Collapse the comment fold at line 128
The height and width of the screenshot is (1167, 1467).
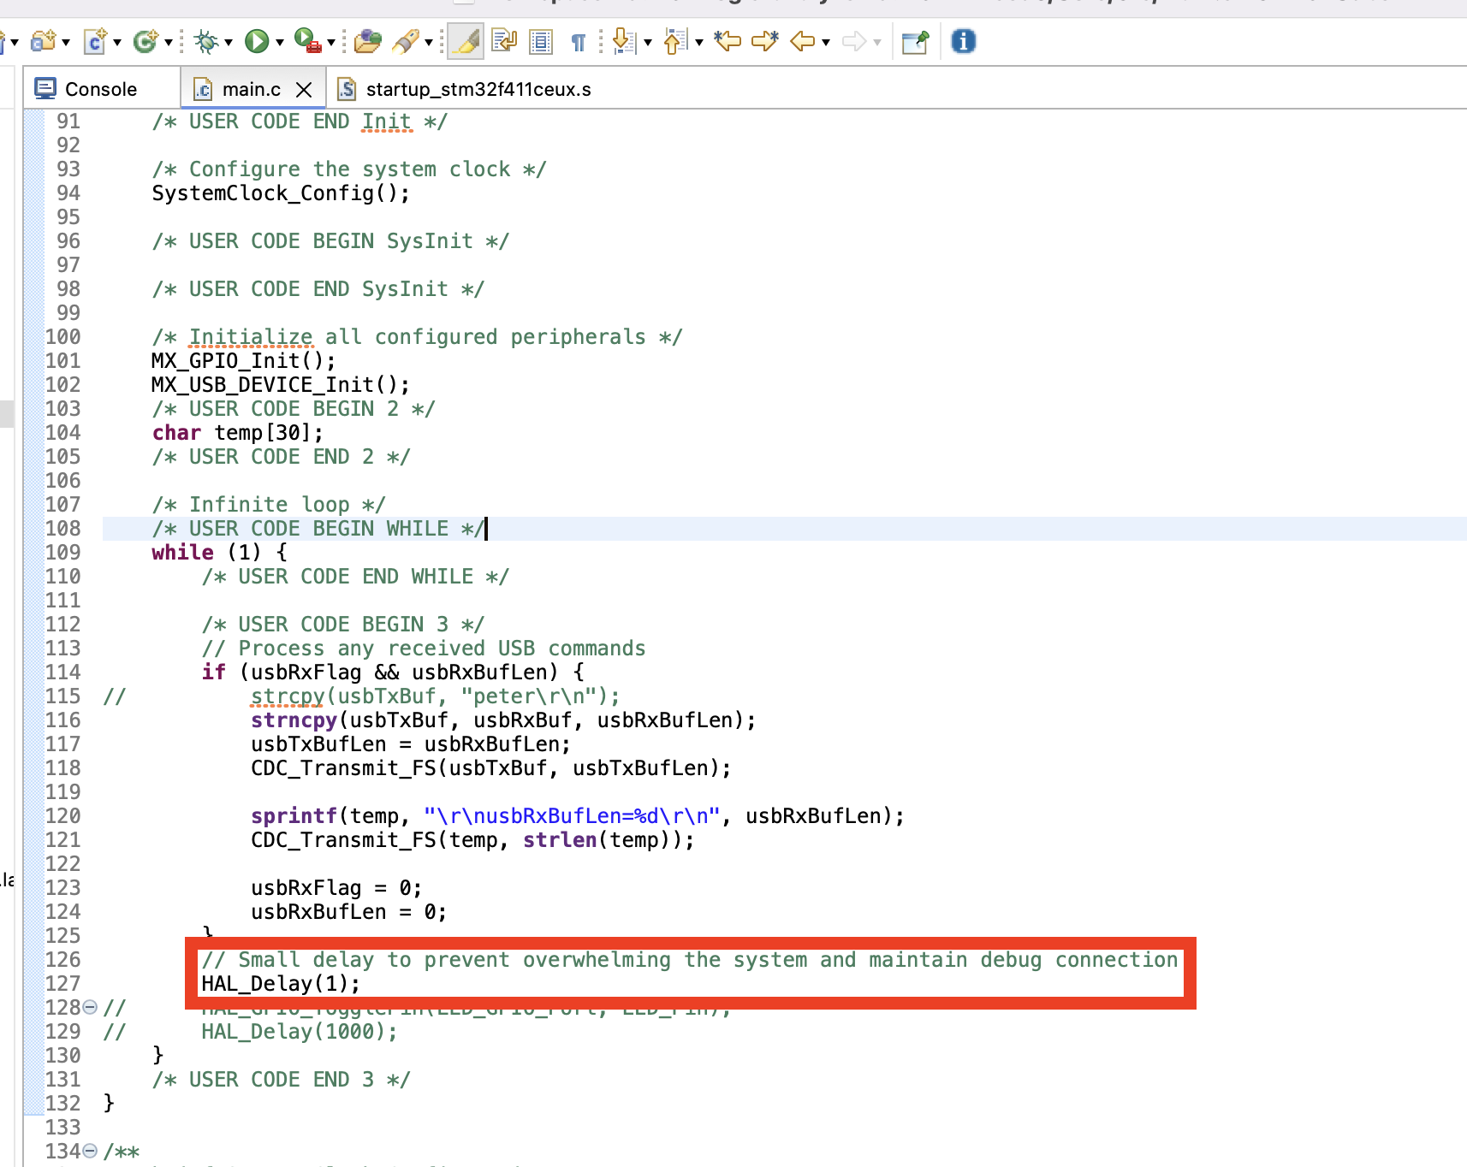(90, 1007)
